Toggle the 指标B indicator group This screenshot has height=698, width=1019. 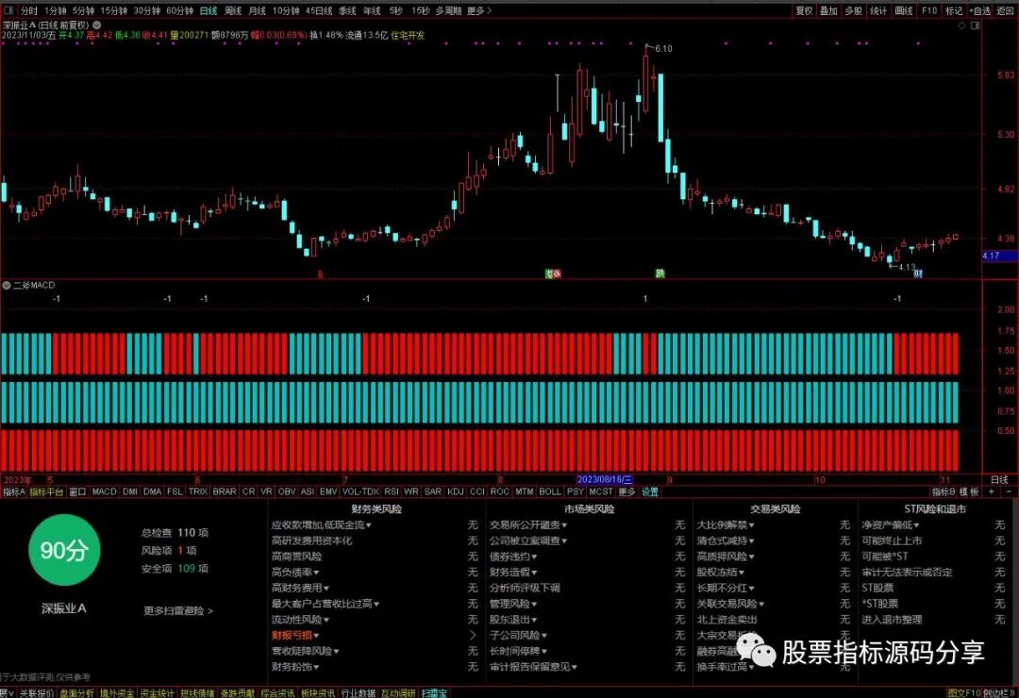click(944, 492)
